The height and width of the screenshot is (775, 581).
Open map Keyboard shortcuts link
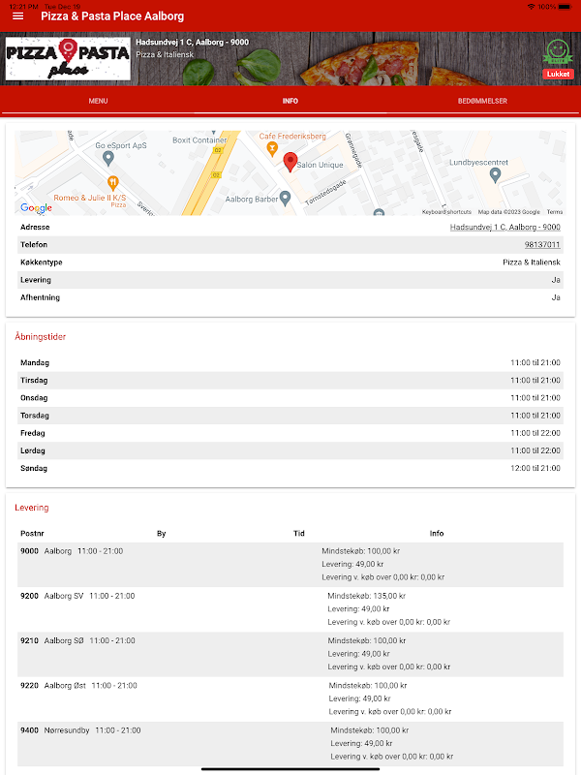click(446, 211)
